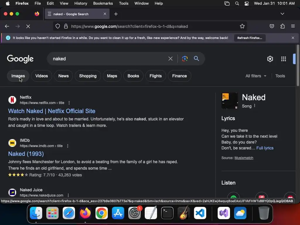
Task: Open the Naked (1993) IMDb link
Action: [x=26, y=154]
